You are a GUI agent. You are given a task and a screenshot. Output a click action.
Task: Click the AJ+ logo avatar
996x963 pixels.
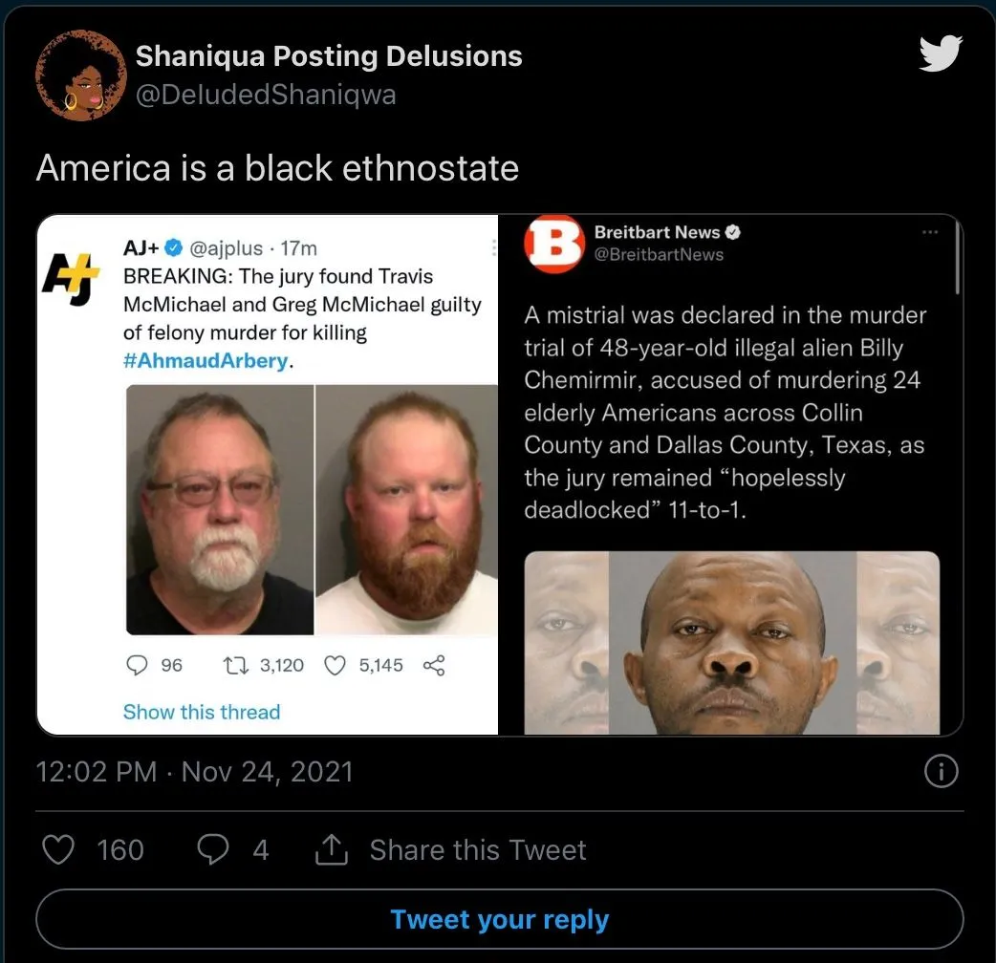coord(70,277)
